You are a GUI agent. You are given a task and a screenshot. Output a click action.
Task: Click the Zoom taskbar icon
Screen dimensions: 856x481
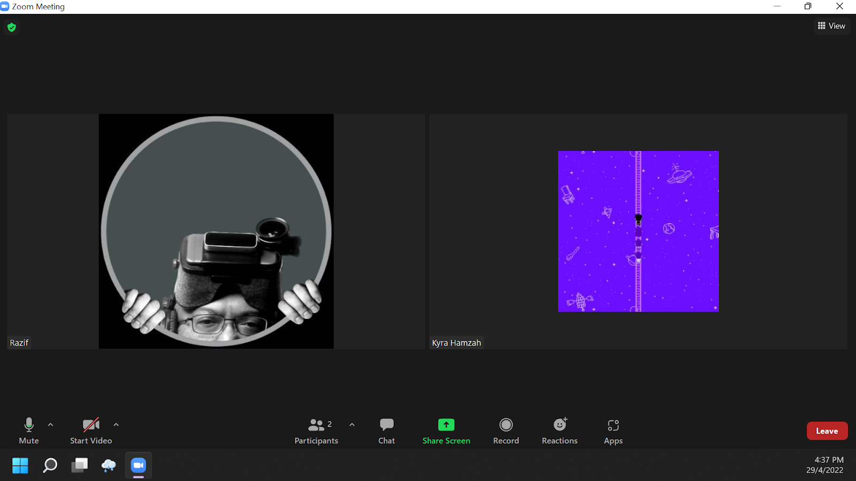[x=139, y=465]
